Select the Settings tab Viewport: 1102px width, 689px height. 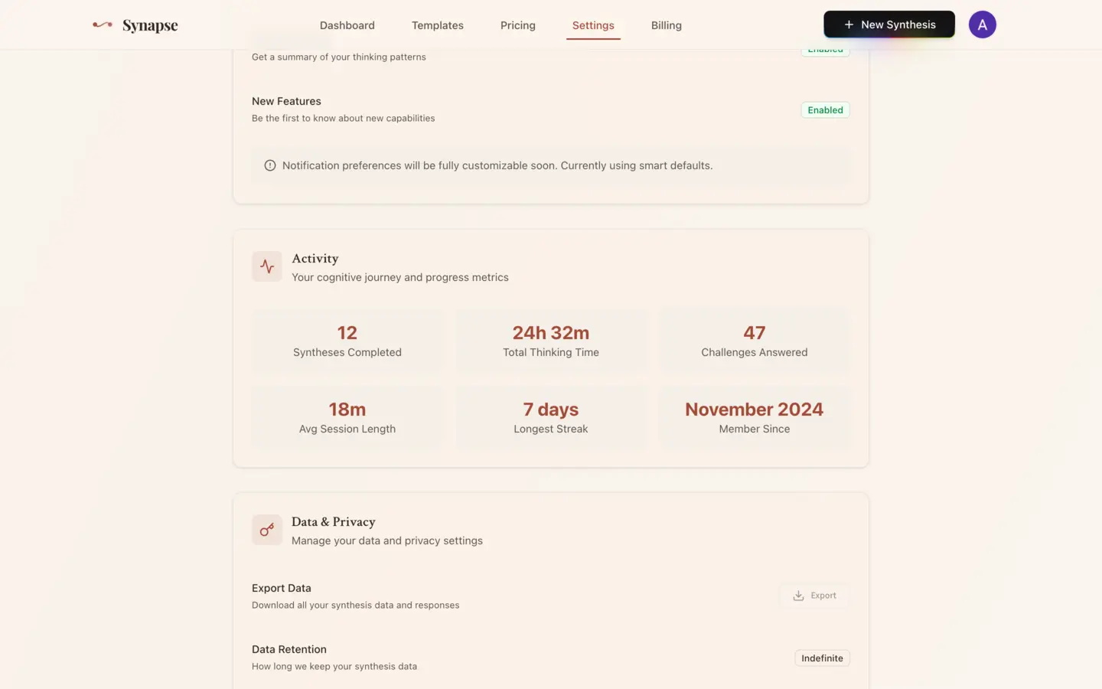tap(593, 25)
